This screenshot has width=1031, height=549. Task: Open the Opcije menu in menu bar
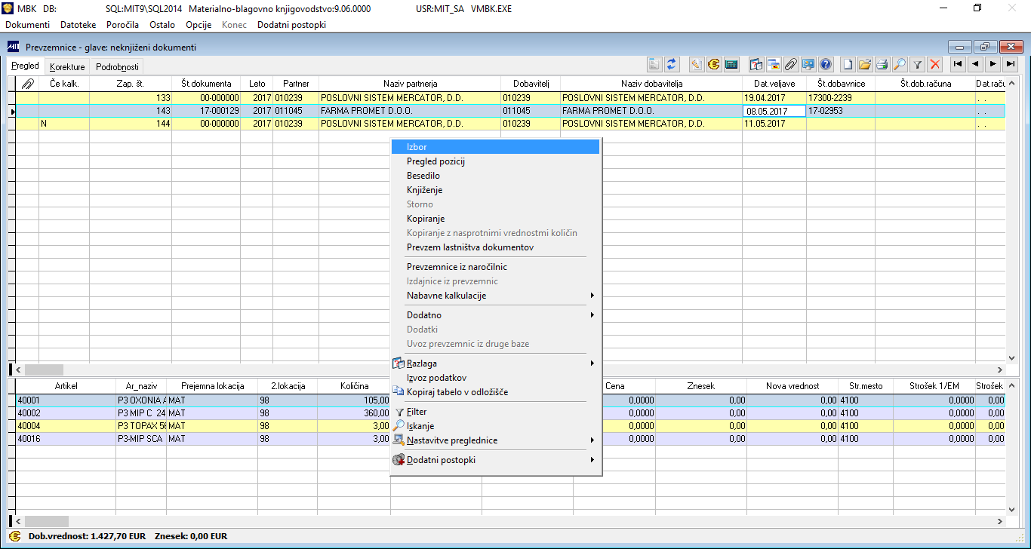(199, 25)
